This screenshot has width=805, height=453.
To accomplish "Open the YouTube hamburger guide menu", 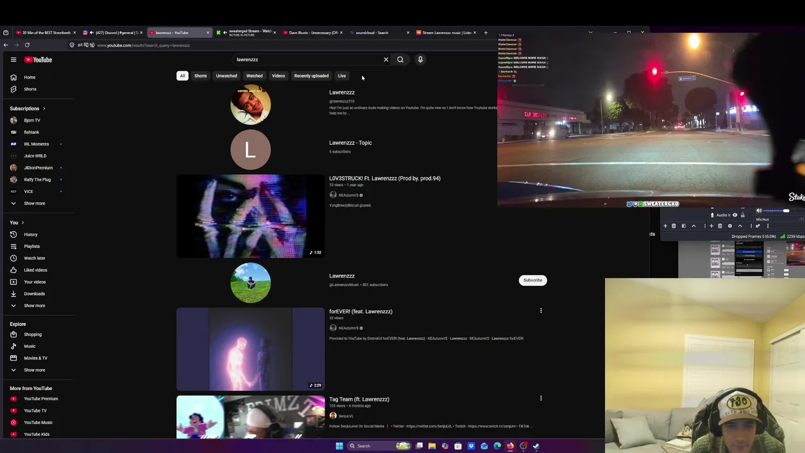I will [13, 60].
